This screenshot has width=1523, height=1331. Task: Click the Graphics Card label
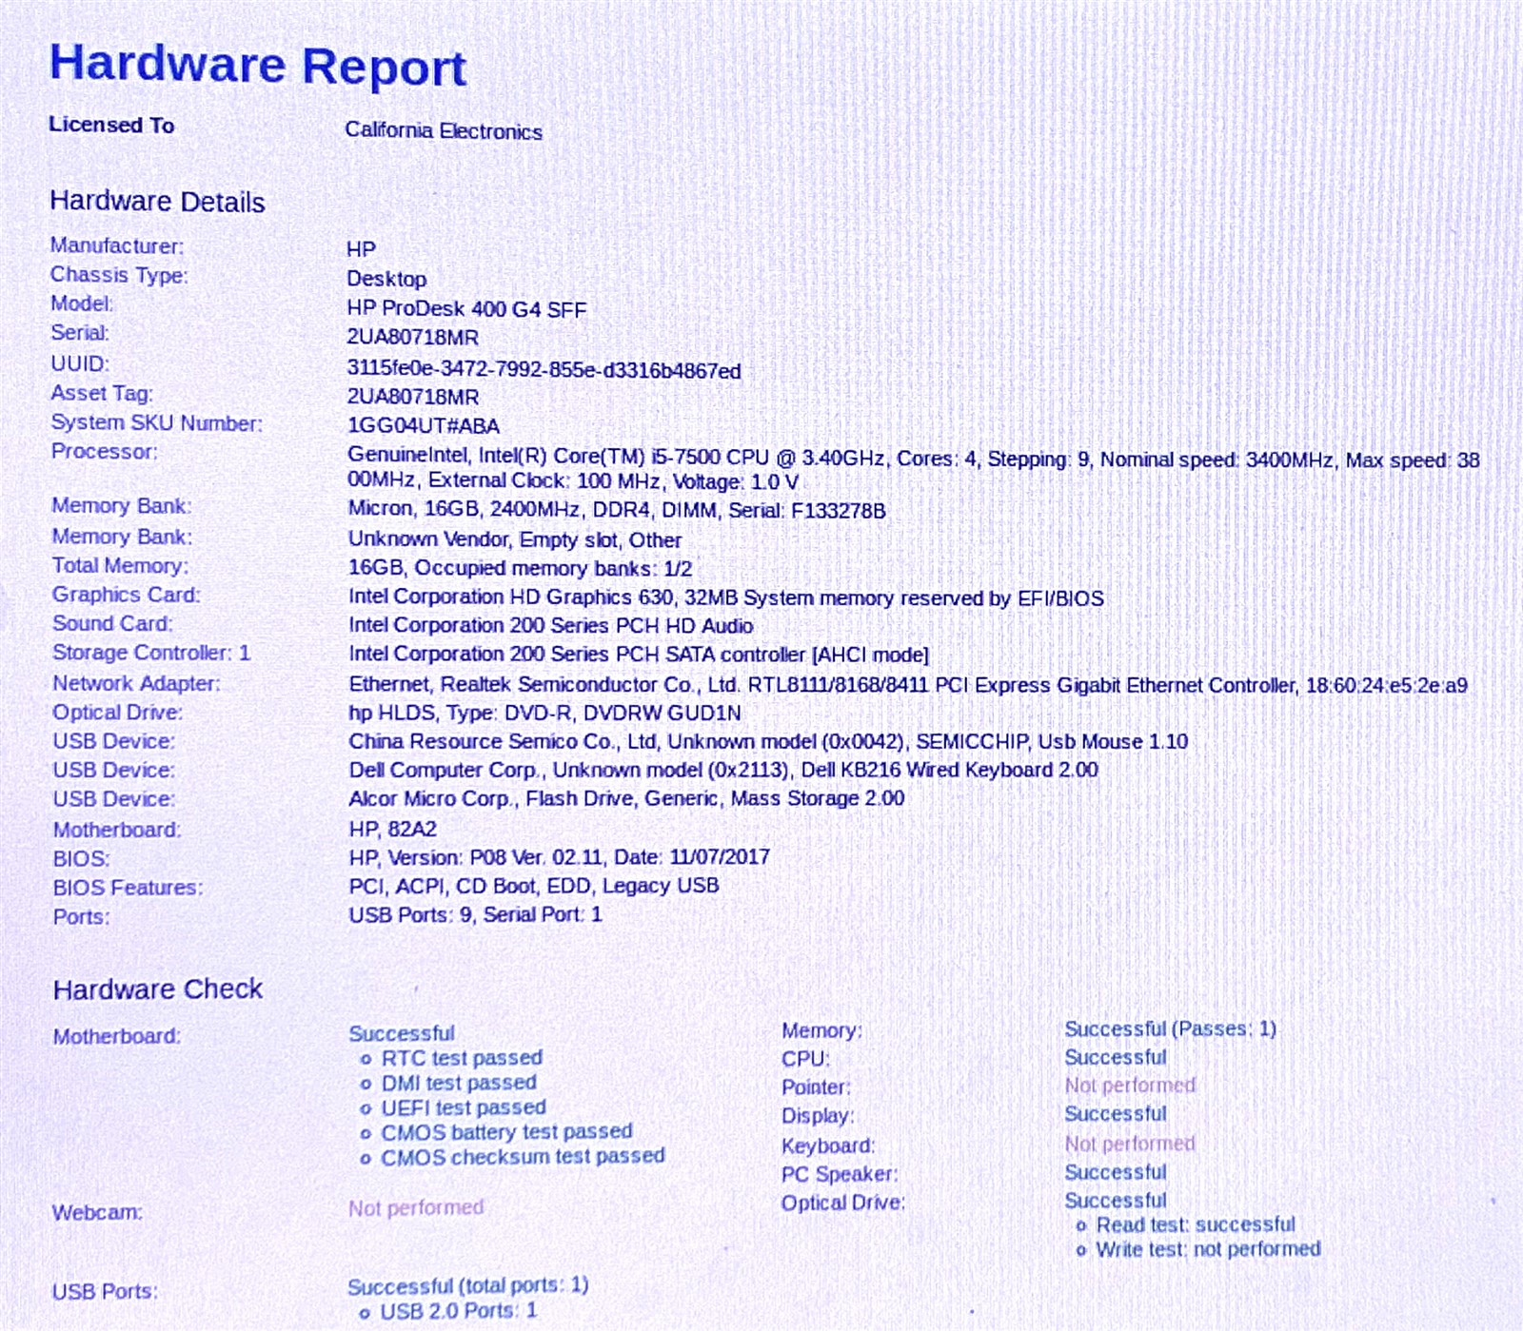[x=126, y=595]
